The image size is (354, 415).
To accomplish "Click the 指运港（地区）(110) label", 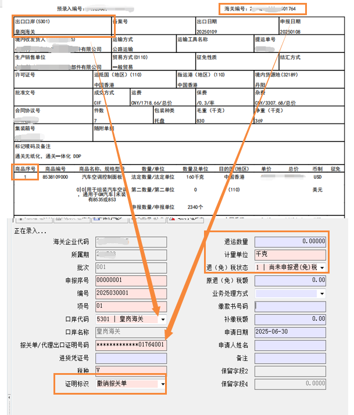I will [201, 75].
